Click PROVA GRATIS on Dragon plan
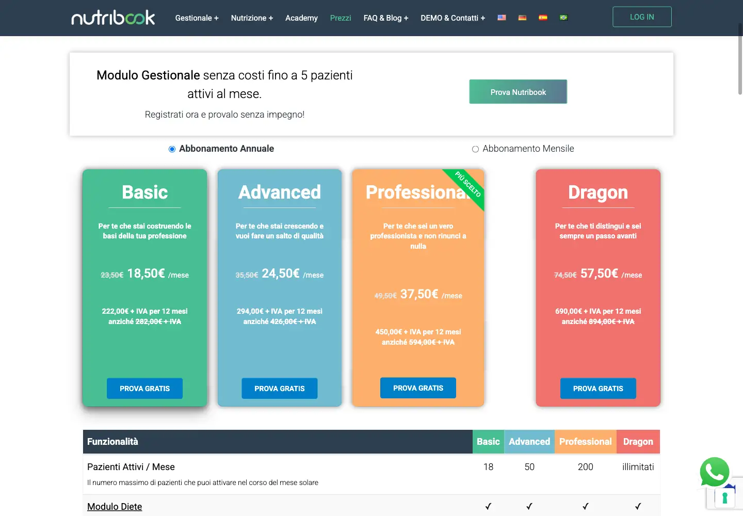The height and width of the screenshot is (516, 743). pyautogui.click(x=598, y=389)
